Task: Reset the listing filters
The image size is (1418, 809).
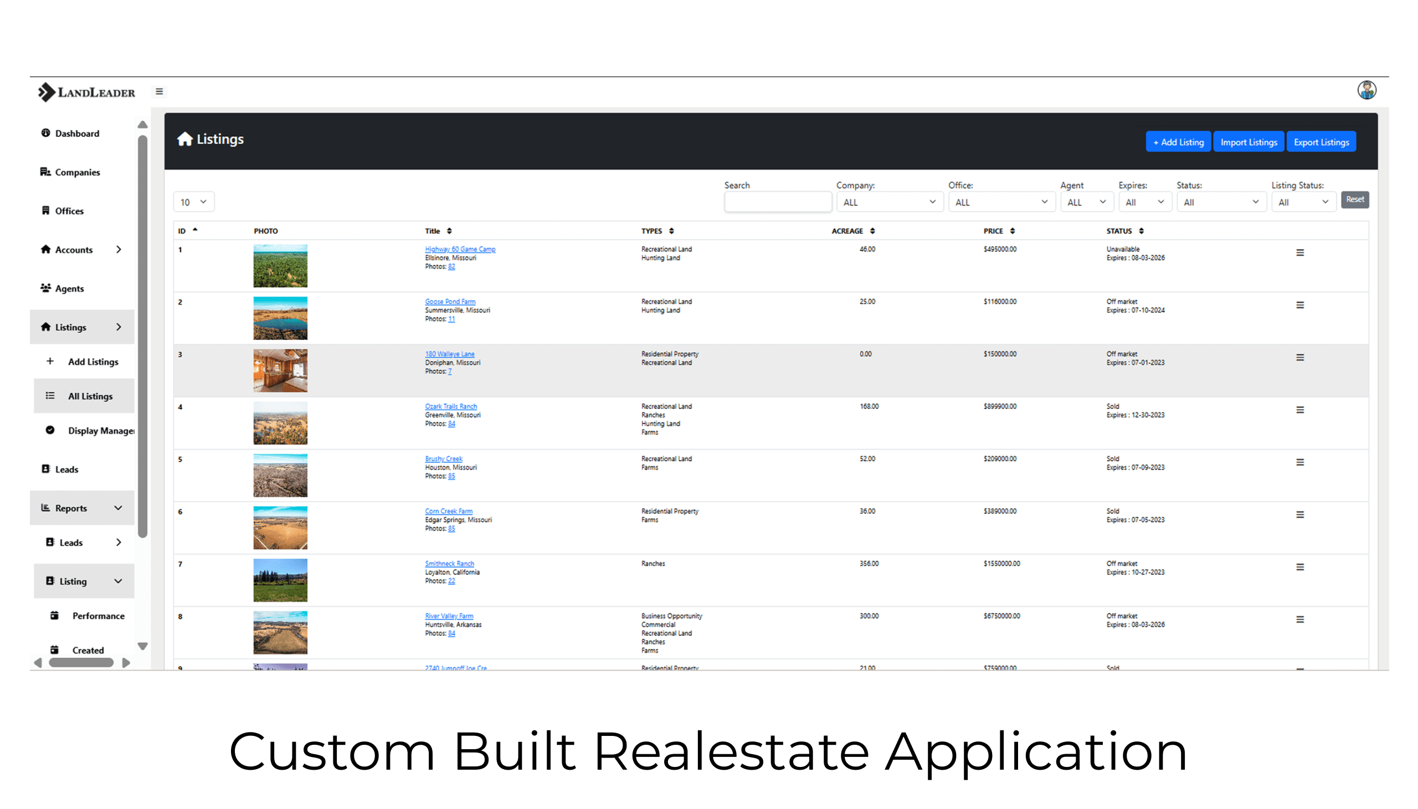Action: coord(1354,199)
